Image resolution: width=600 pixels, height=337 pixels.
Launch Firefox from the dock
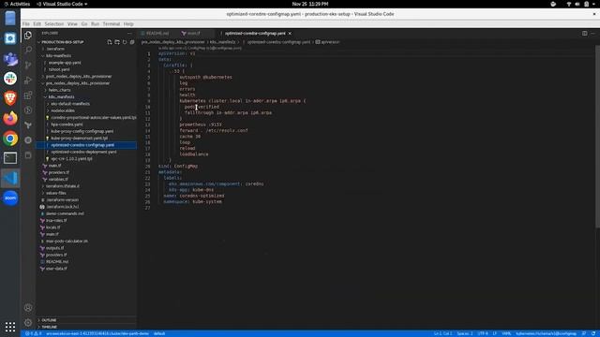[x=10, y=118]
